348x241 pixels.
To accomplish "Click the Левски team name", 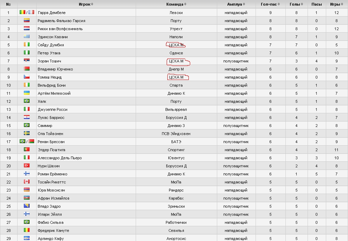I will tap(176, 13).
